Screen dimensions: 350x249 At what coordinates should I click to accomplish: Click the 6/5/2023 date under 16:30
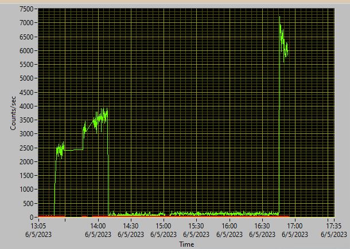262,235
